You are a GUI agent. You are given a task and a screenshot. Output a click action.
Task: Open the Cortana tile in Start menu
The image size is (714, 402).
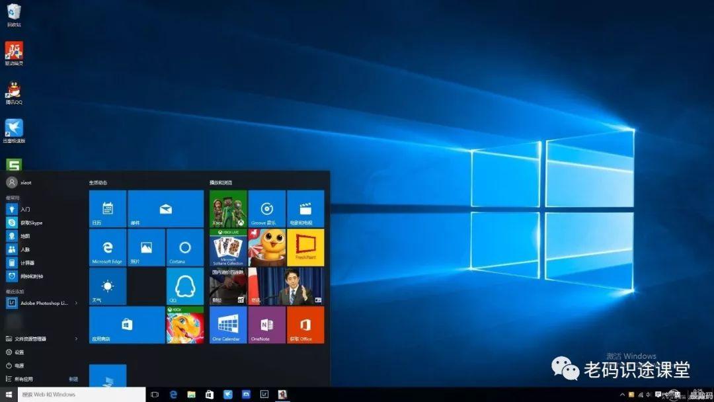point(184,247)
